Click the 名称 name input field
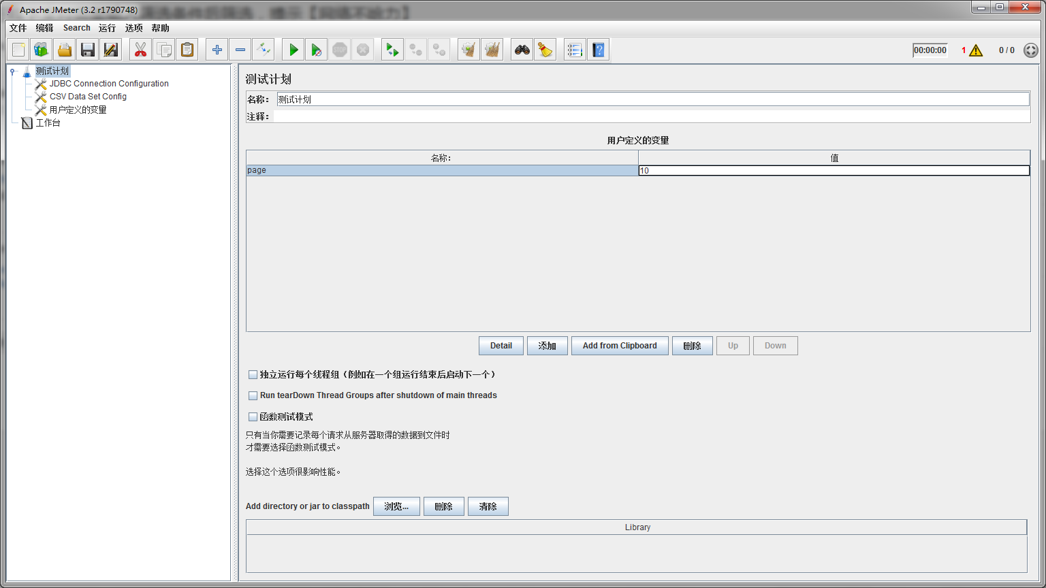Viewport: 1046px width, 588px height. coord(653,99)
